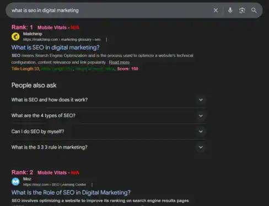Open 'What Is the Role of SEO in Digital Marketing?'
The height and width of the screenshot is (206, 269).
click(71, 193)
